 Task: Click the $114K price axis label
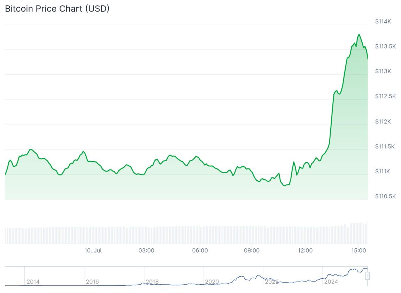click(383, 22)
